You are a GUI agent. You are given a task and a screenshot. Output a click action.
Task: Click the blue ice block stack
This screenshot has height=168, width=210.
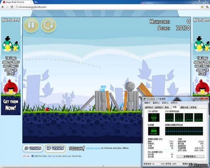click(103, 88)
